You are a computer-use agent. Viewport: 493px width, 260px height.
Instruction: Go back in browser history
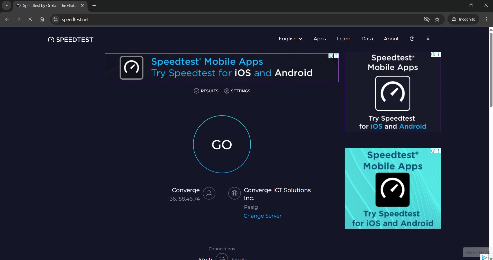coord(7,19)
